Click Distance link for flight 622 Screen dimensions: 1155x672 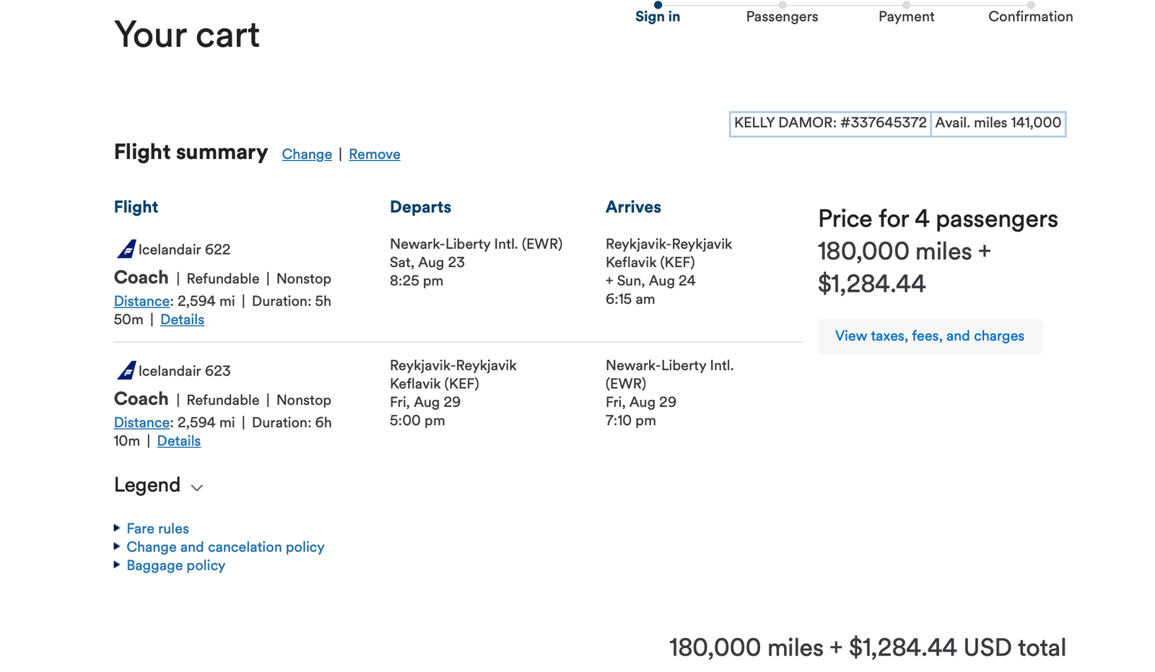[x=141, y=301]
